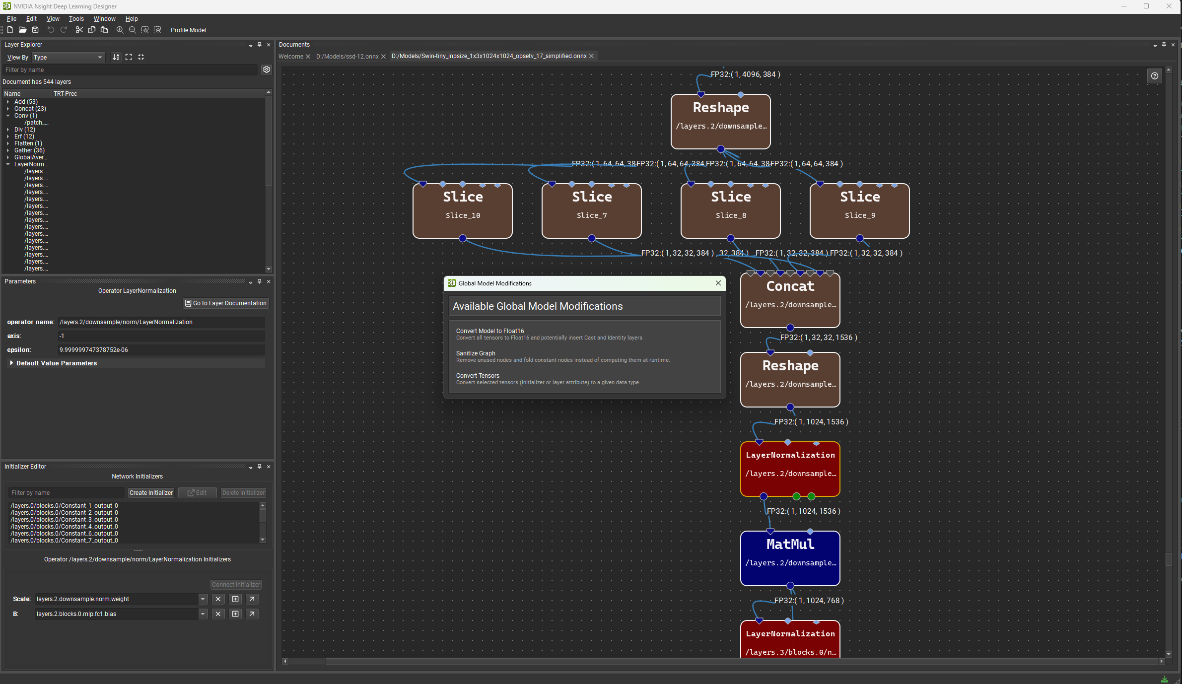Viewport: 1182px width, 684px height.
Task: Click add initializer plus icon for Scale
Action: 235,599
